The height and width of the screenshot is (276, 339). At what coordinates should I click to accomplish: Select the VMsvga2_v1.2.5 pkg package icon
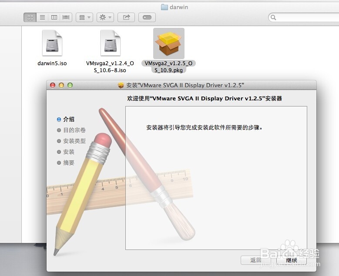coord(169,43)
